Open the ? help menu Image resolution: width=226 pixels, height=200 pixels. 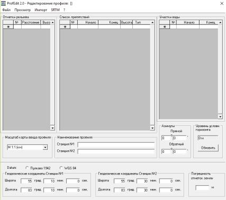click(64, 10)
